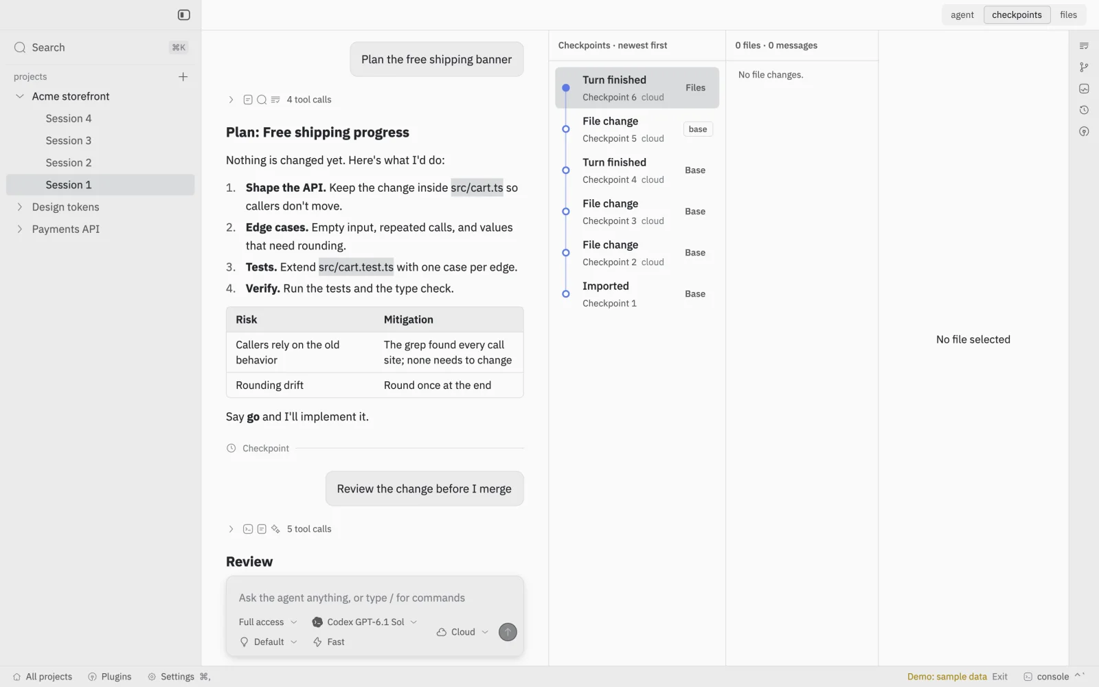Expand the 5 tool calls group
1099x687 pixels.
(280, 529)
